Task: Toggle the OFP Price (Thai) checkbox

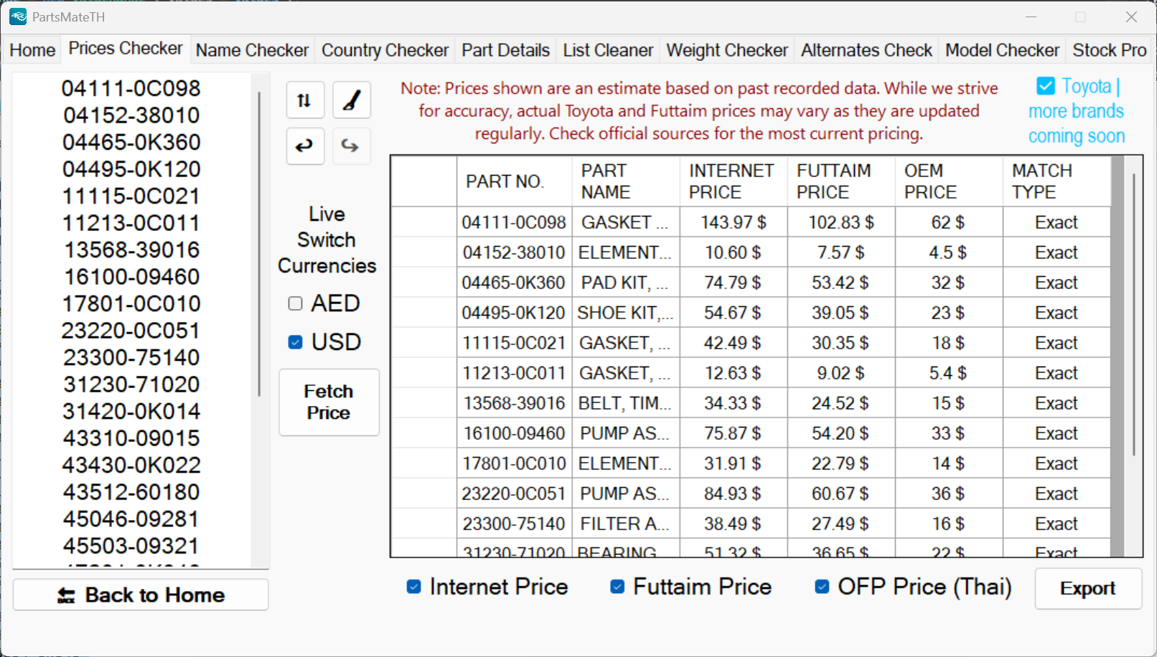Action: [822, 587]
